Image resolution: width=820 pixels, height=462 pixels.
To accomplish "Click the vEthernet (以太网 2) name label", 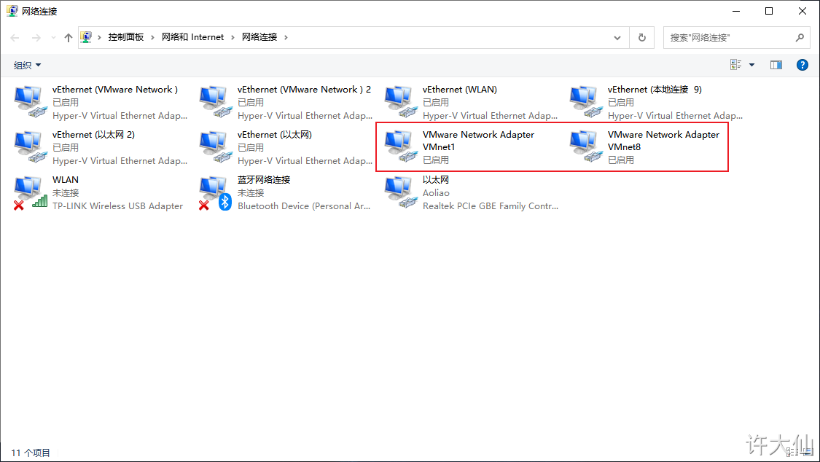I will (93, 134).
